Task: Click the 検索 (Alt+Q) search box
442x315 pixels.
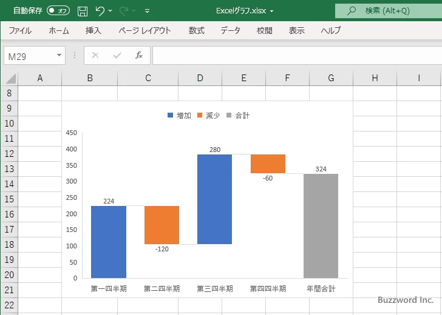Action: (x=389, y=11)
